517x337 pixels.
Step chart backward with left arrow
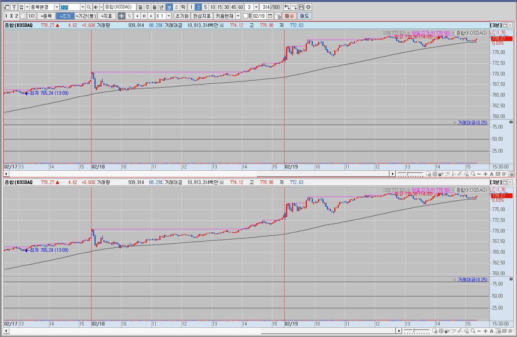[x=137, y=16]
